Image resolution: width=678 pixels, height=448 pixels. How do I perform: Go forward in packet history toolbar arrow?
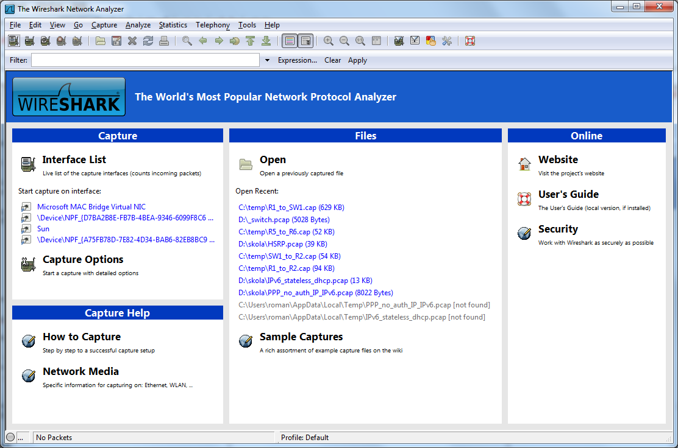click(x=219, y=41)
